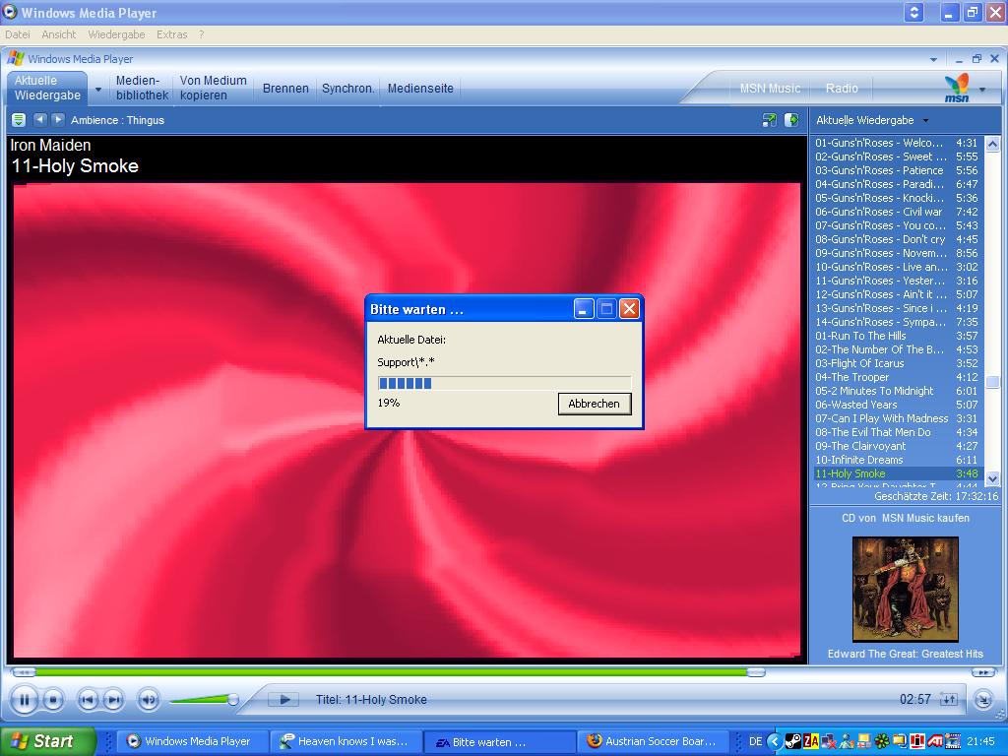
Task: Click CD von MSN Music kaufen link
Action: 906,518
